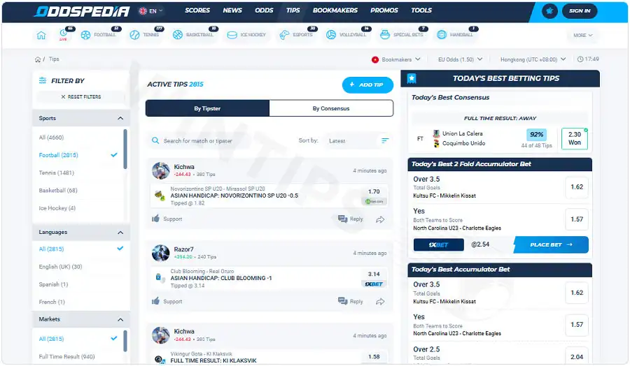The width and height of the screenshot is (630, 366).
Task: Open the Odds menu
Action: (x=264, y=10)
